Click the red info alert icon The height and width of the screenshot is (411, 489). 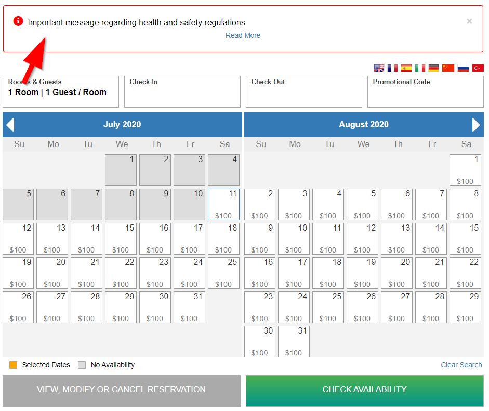pos(18,21)
